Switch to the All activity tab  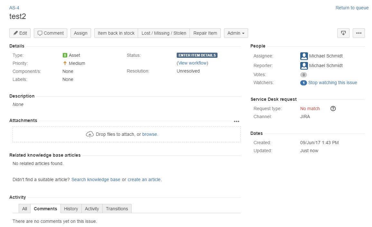[25, 209]
